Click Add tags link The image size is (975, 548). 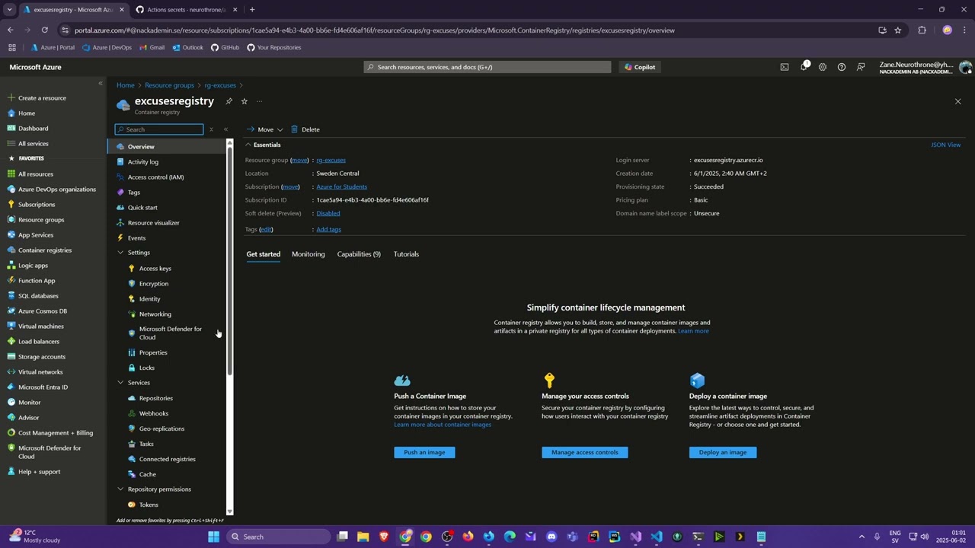pyautogui.click(x=328, y=229)
